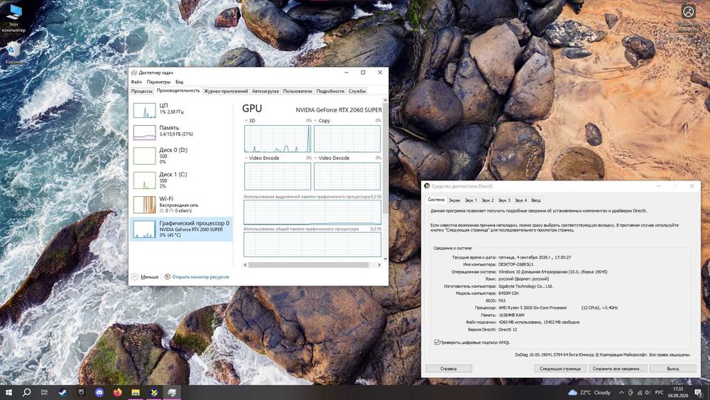Switch to the 'Журнал приложений' tab

click(x=226, y=91)
